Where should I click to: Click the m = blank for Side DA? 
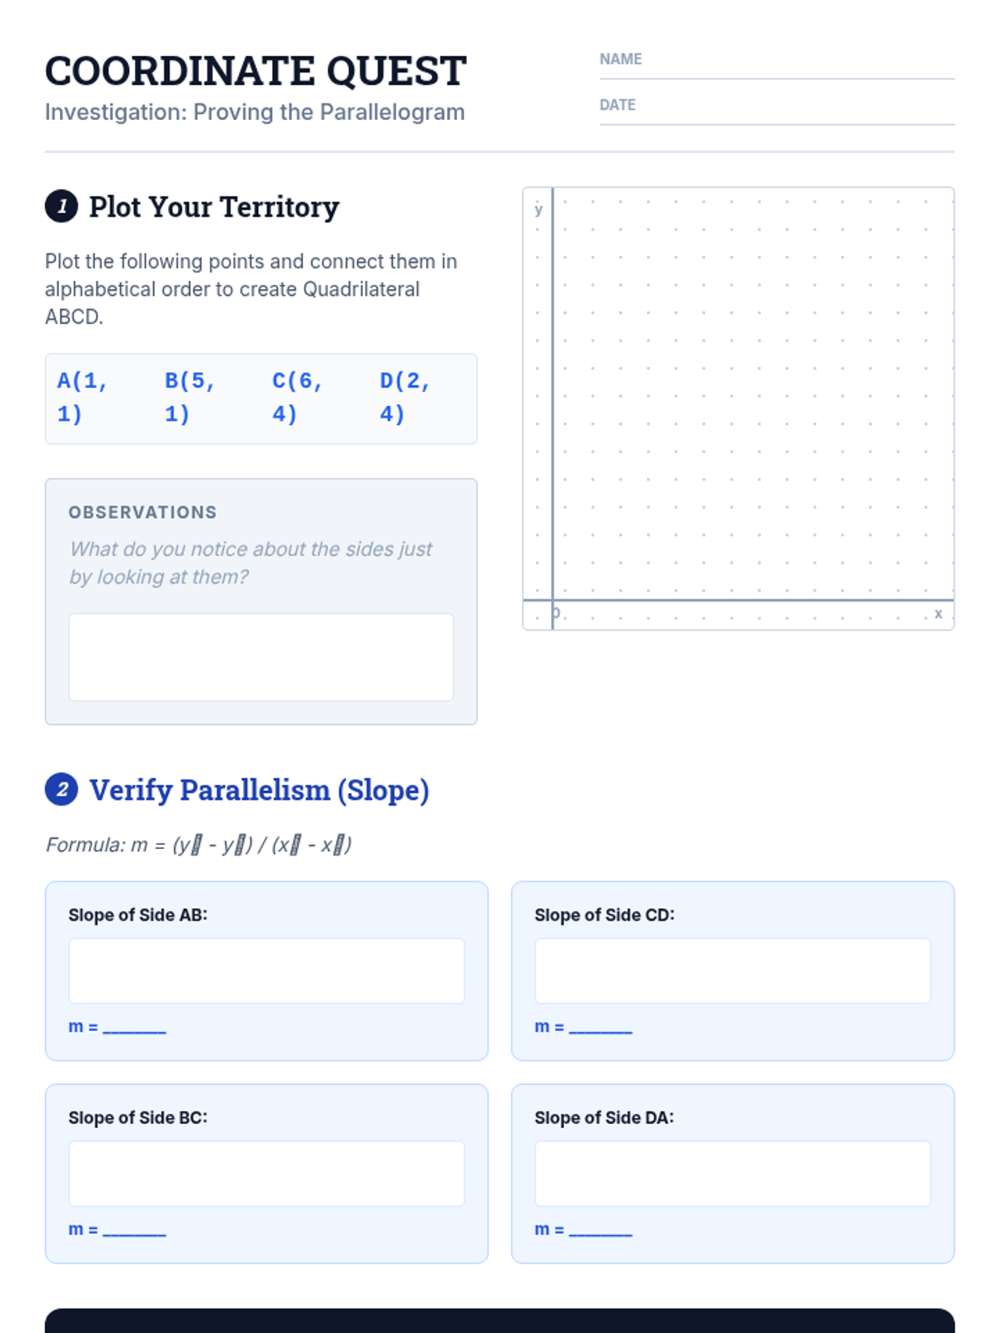pyautogui.click(x=600, y=1231)
